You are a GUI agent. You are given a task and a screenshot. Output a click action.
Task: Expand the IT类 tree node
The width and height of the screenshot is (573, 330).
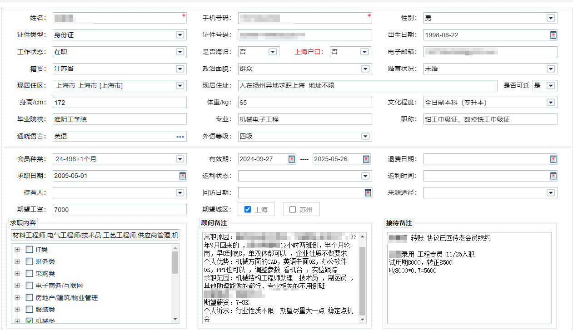[x=17, y=249]
